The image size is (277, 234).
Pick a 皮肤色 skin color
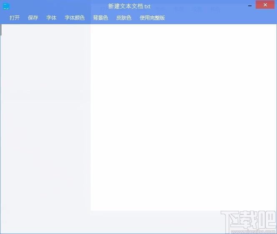[x=123, y=18]
